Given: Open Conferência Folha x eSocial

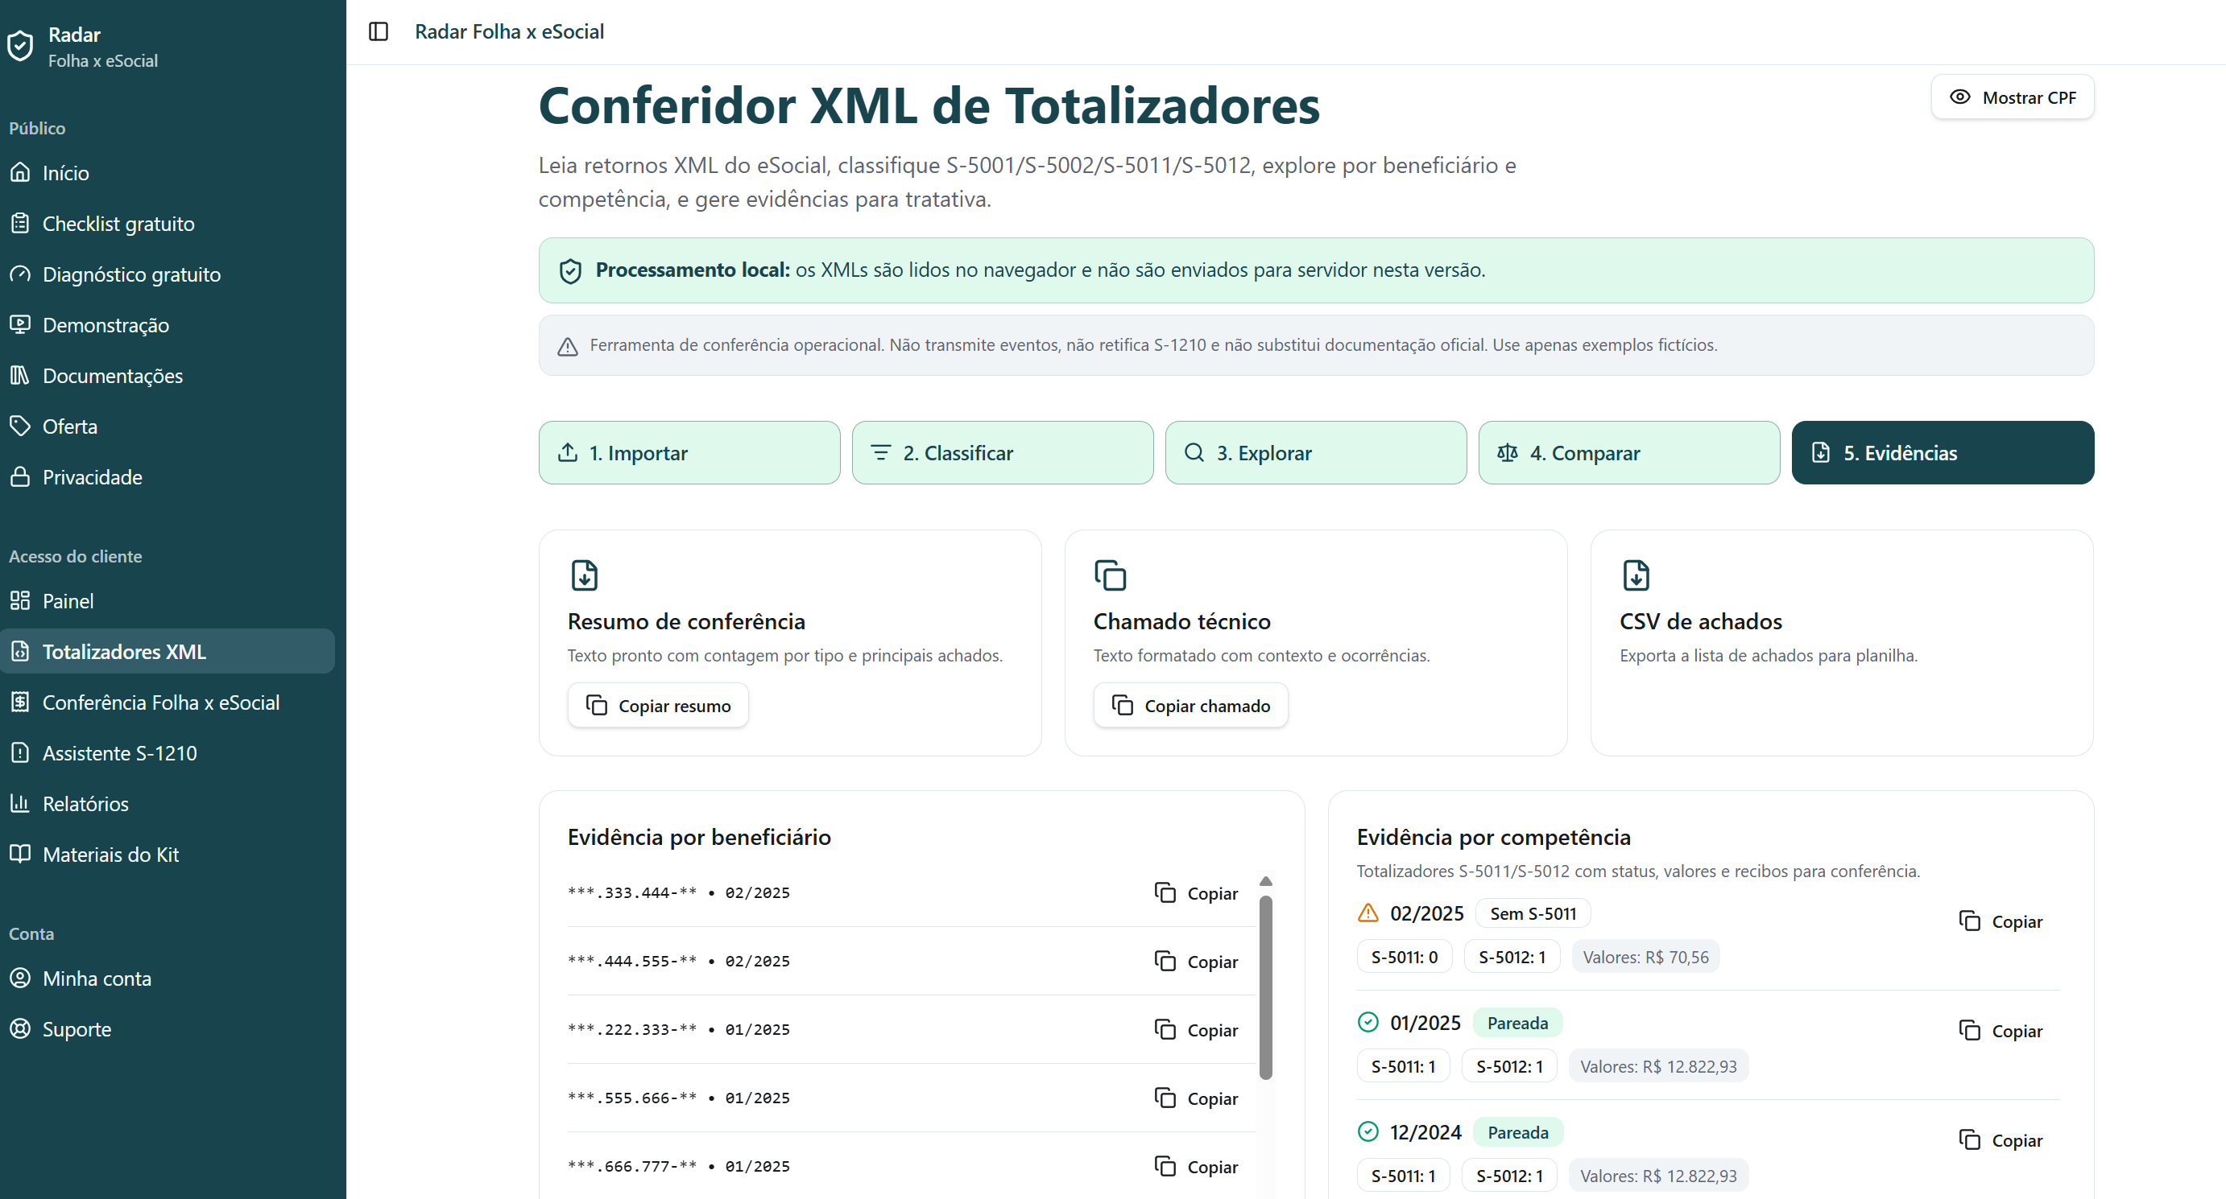Looking at the screenshot, I should [168, 703].
